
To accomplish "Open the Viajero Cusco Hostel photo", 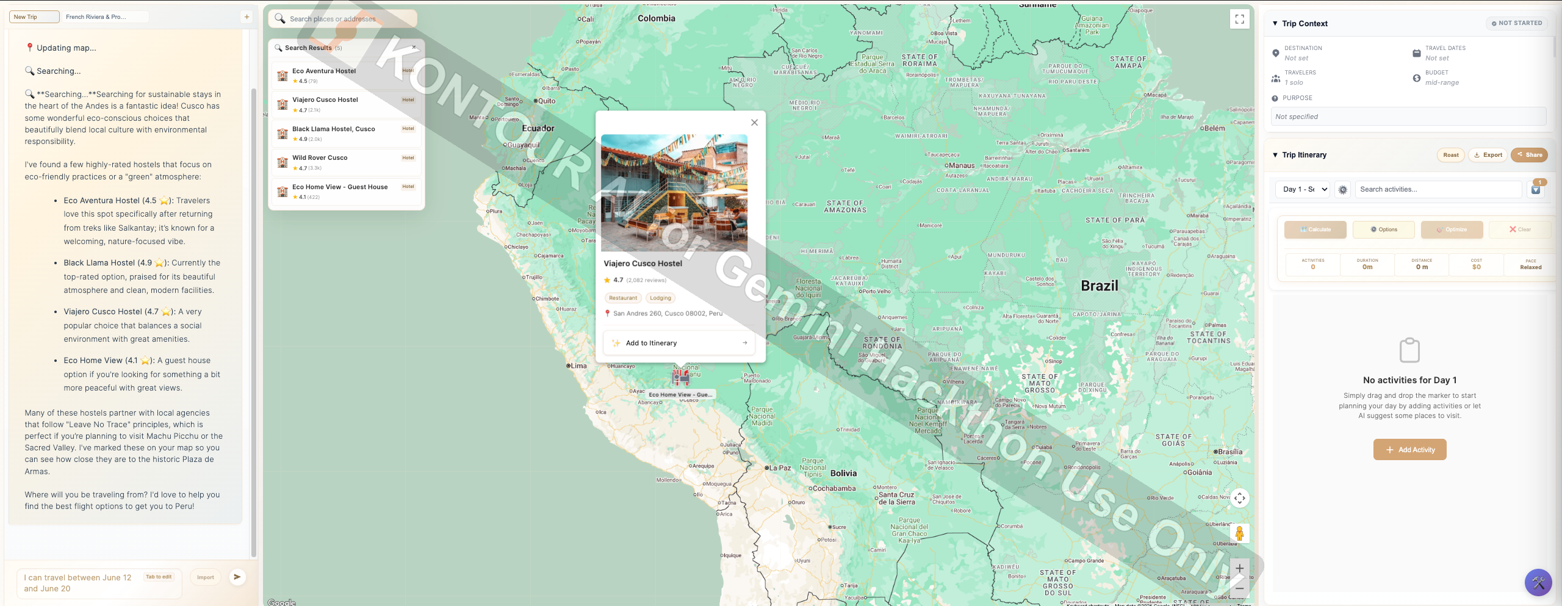I will click(x=674, y=193).
